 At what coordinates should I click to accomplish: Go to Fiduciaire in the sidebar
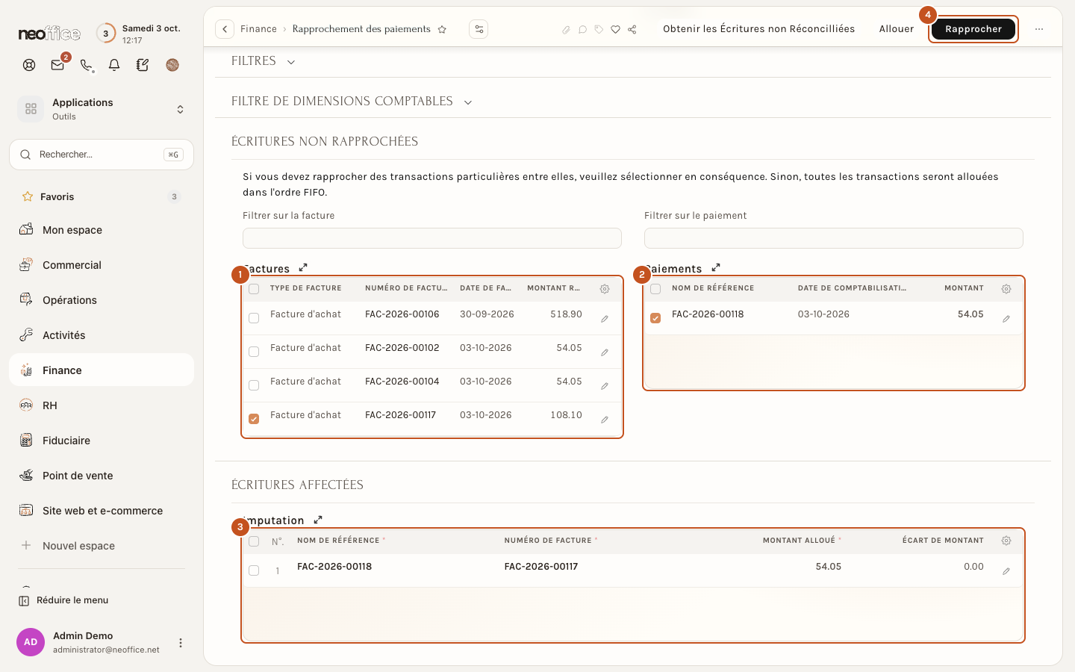[102, 441]
